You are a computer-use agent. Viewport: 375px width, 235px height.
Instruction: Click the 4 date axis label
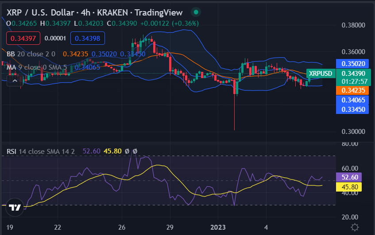[266, 227]
